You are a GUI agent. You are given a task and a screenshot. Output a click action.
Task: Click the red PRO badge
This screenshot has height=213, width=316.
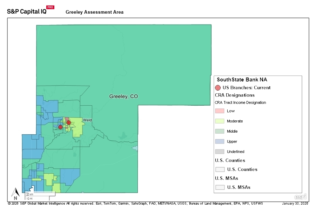point(50,7)
